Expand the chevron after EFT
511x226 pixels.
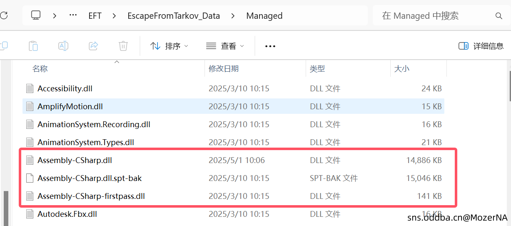pyautogui.click(x=114, y=16)
